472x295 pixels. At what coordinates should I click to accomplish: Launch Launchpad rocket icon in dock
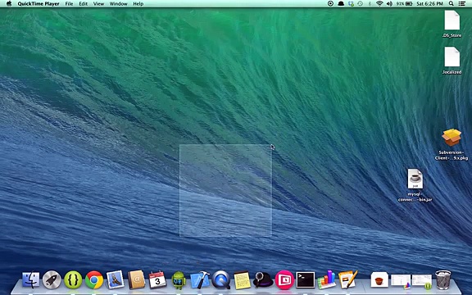[x=52, y=279]
